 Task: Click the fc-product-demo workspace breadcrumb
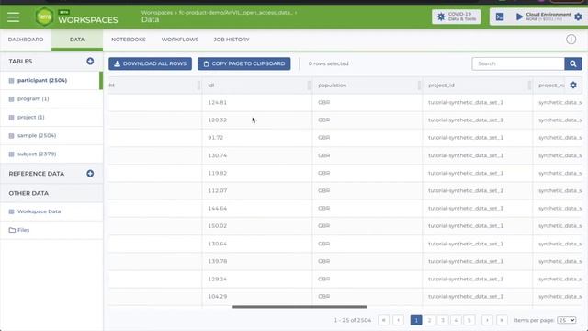pos(235,12)
